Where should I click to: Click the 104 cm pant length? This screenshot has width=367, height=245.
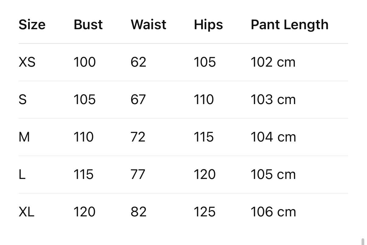pyautogui.click(x=273, y=137)
